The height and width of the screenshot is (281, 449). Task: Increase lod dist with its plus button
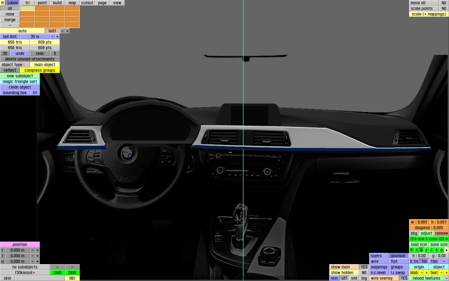(x=57, y=37)
